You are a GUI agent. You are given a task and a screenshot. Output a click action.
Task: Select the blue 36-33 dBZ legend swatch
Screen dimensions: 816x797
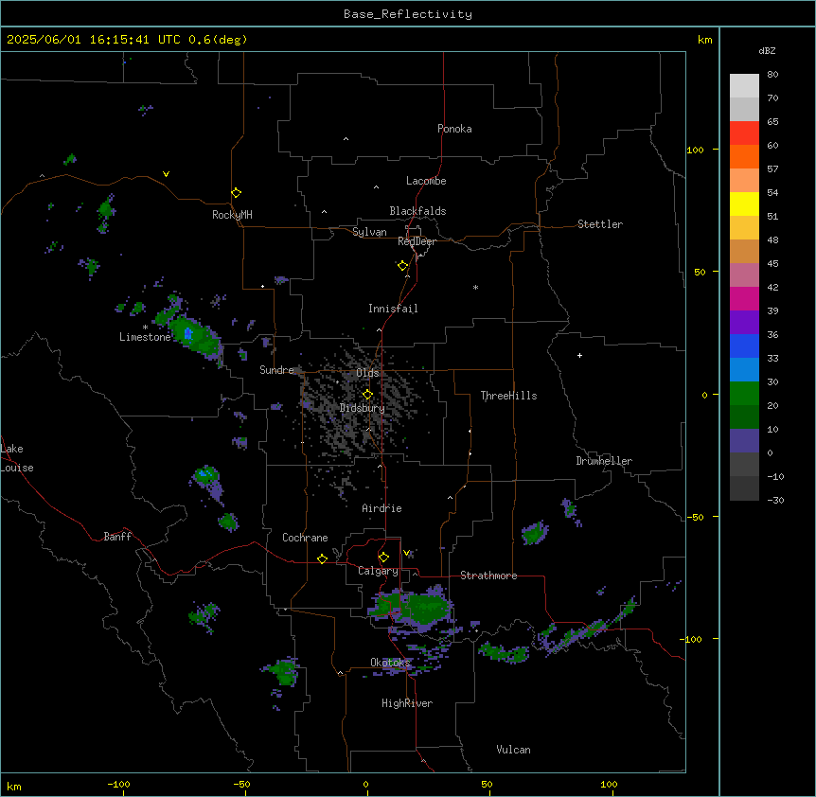[744, 345]
